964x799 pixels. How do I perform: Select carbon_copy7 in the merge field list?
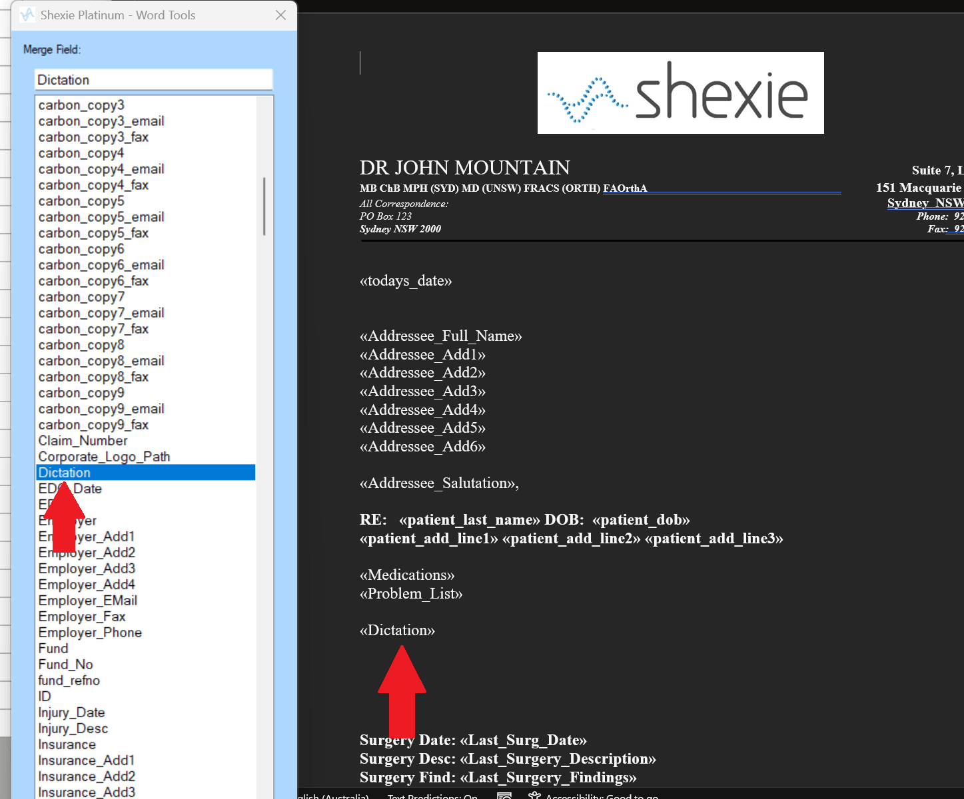(x=145, y=297)
